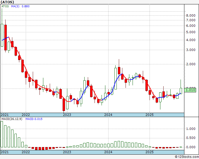Select the 2023 marker on price timeline
The image size is (199, 159).
(x=67, y=115)
